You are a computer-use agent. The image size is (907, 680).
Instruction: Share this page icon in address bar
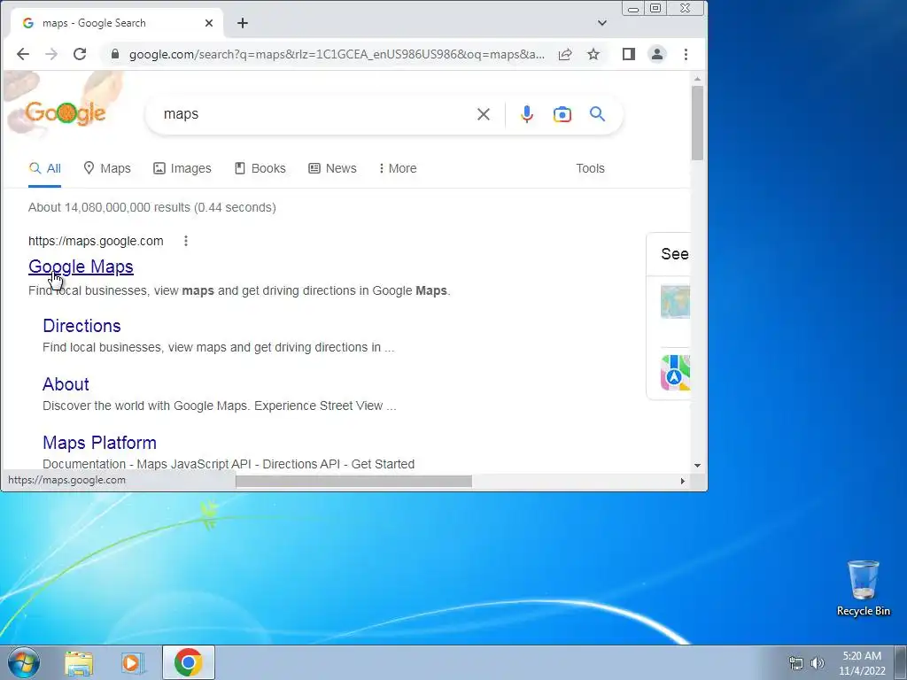click(x=565, y=54)
